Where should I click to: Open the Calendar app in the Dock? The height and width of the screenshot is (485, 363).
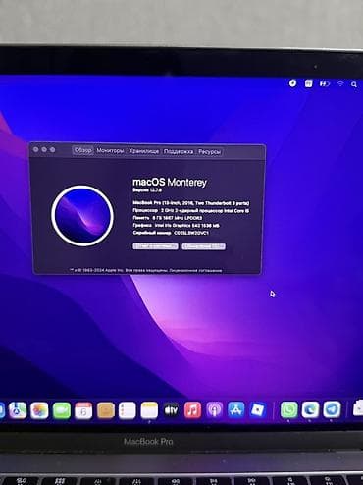(83, 410)
